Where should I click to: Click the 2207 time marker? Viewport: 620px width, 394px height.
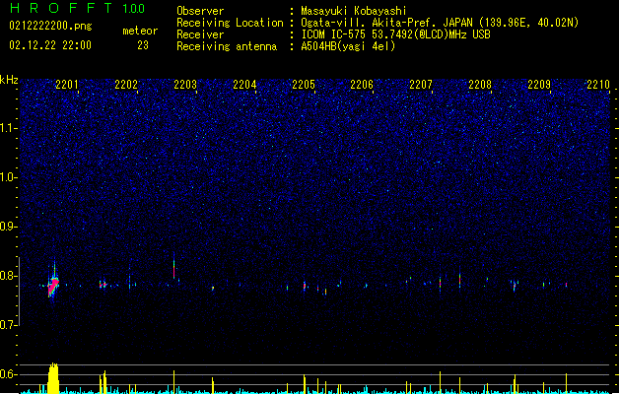(421, 85)
